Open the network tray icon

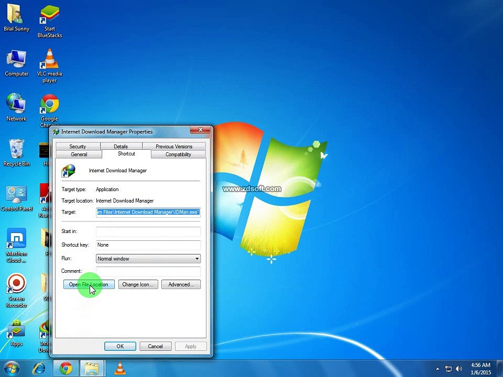pos(448,369)
